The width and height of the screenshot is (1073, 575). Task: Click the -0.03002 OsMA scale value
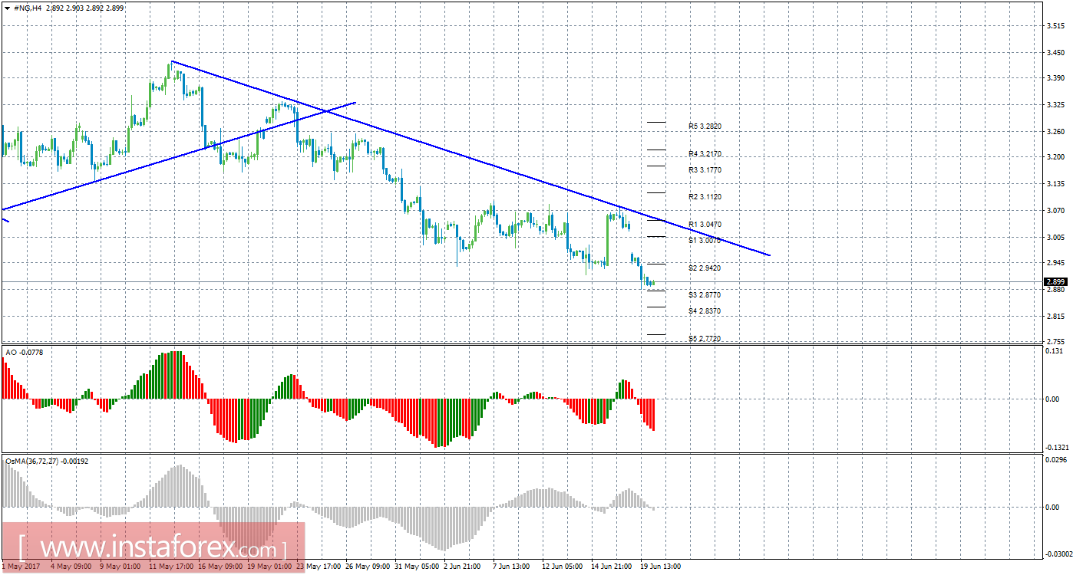[1058, 554]
